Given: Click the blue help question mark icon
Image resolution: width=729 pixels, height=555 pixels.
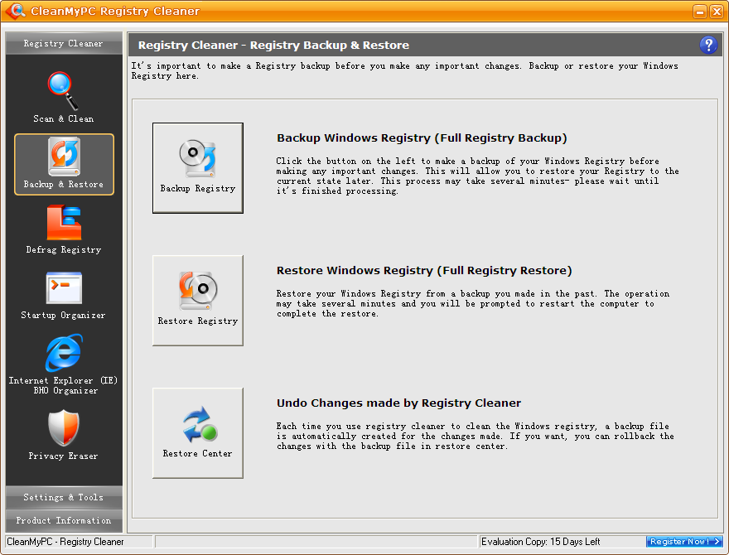Looking at the screenshot, I should coord(707,45).
